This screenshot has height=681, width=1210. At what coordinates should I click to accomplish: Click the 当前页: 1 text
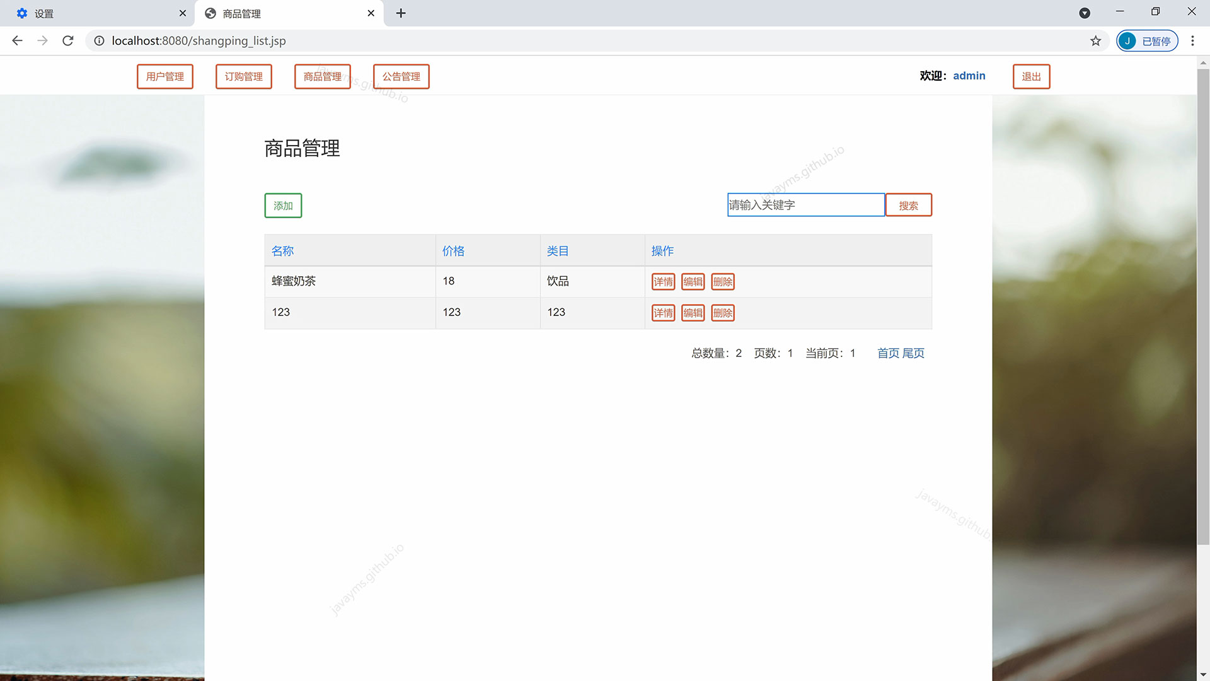click(831, 353)
